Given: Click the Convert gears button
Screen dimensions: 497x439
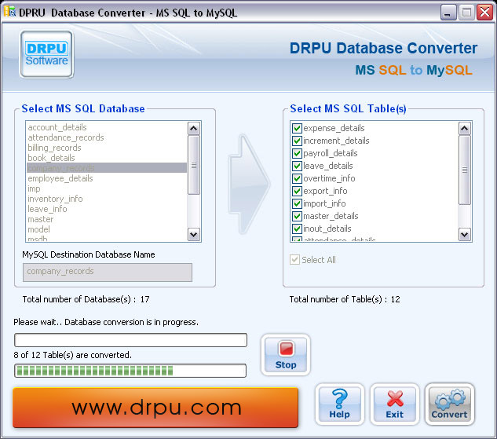Looking at the screenshot, I should click(449, 404).
